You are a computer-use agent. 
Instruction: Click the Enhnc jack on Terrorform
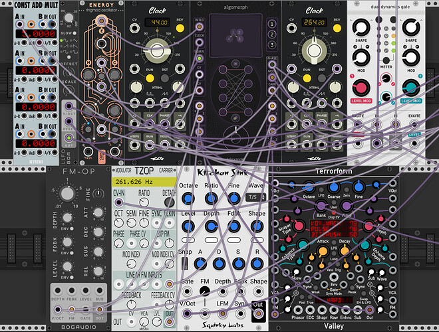point(346,310)
